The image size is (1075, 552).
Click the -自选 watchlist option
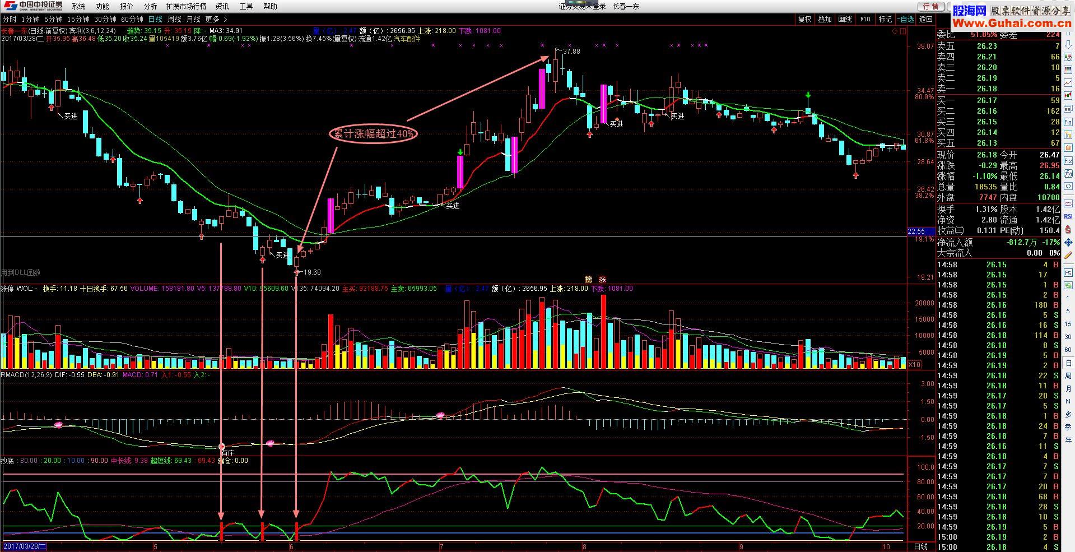pos(906,19)
